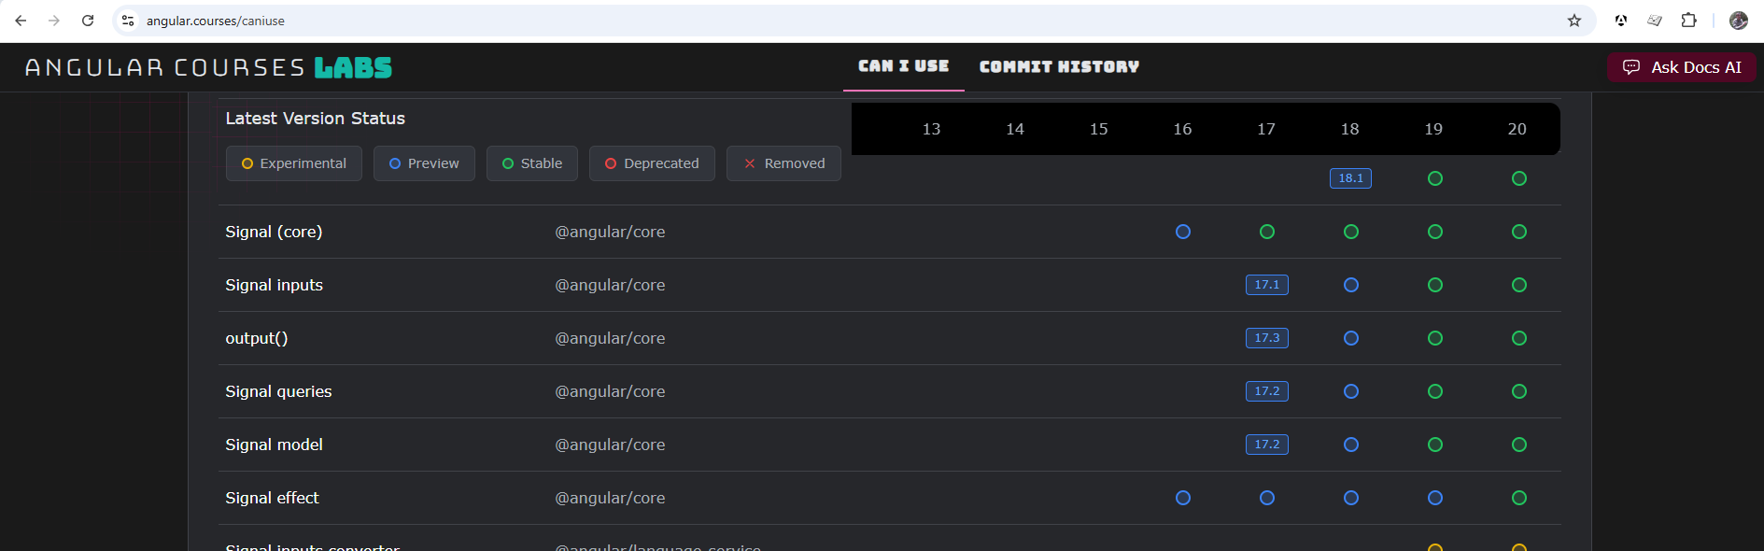This screenshot has height=551, width=1764.
Task: Click Signal queries stable circle for v19
Action: click(x=1435, y=391)
